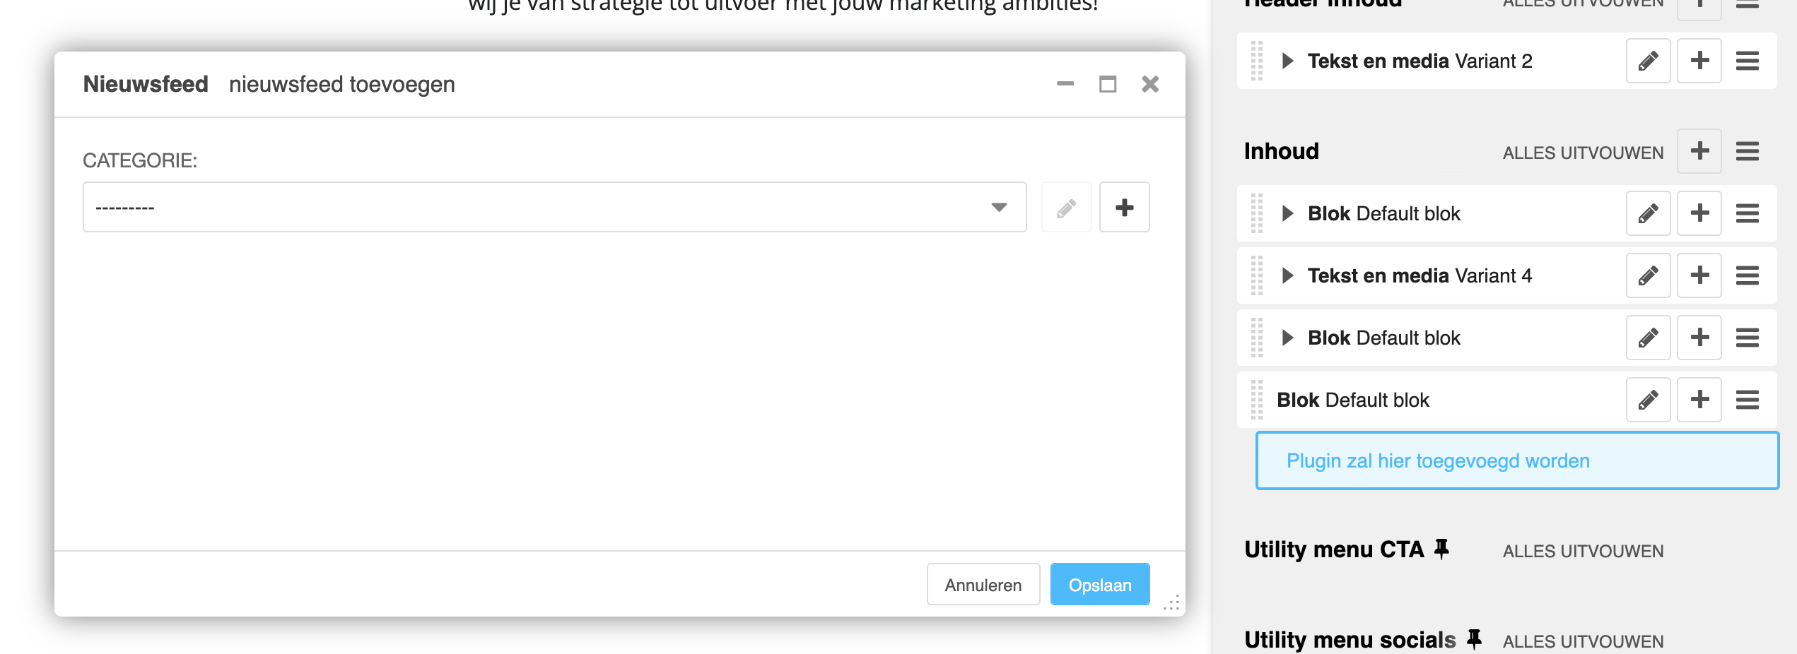Click Alles uitvouwen for Utility menu CTA
The image size is (1797, 654).
(1583, 552)
